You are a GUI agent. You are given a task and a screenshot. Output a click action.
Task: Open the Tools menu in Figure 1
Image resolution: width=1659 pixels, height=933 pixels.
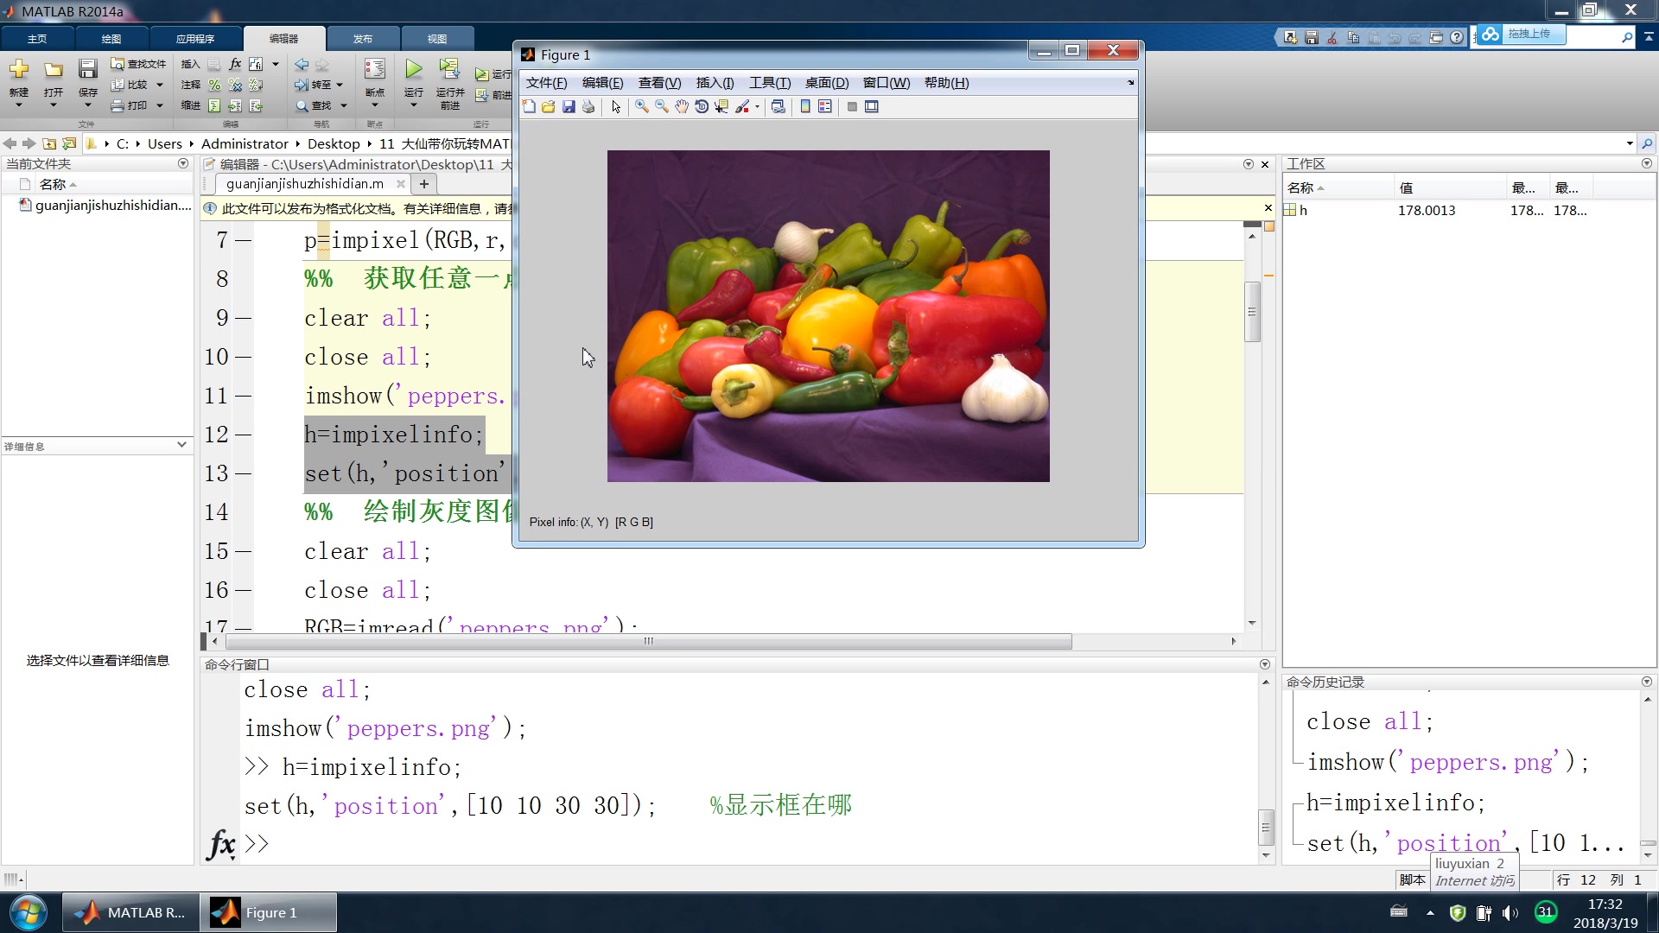[770, 83]
